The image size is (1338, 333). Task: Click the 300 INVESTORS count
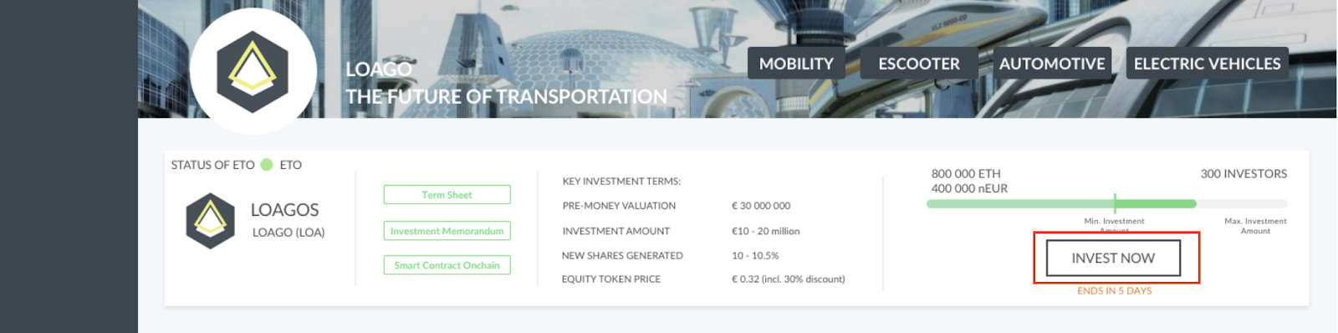[x=1244, y=174]
